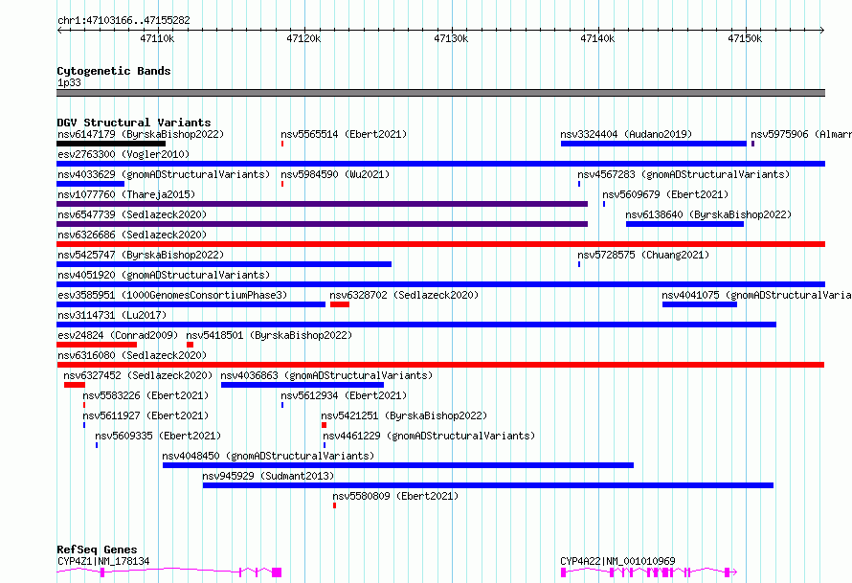Click nsv6327452 (Sedlazeck2020) label
Screen dimensions: 852x583
click(138, 375)
